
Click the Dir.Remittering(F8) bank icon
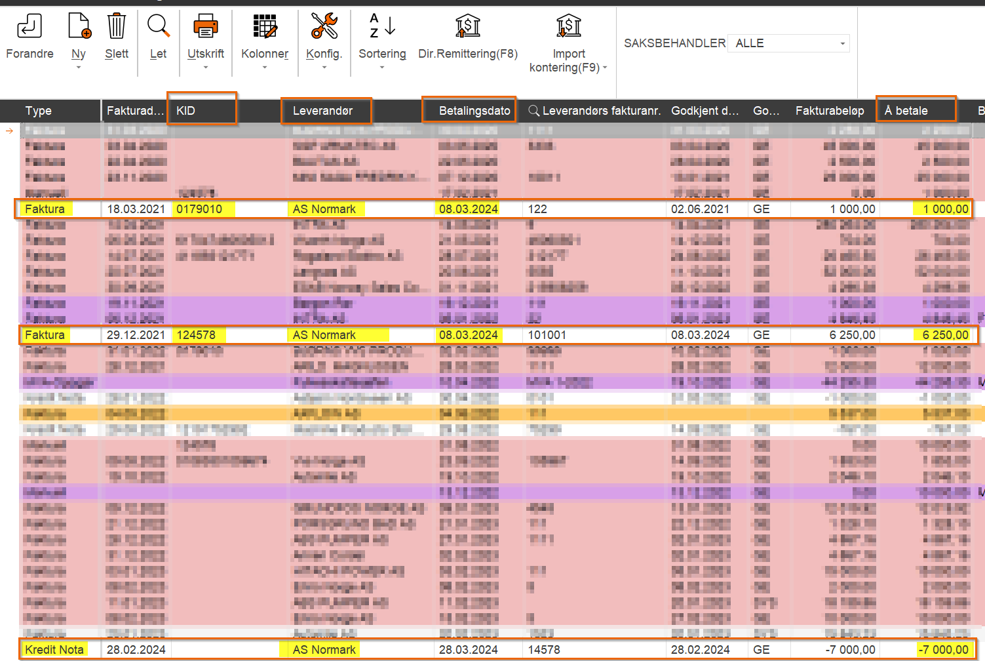coord(468,26)
